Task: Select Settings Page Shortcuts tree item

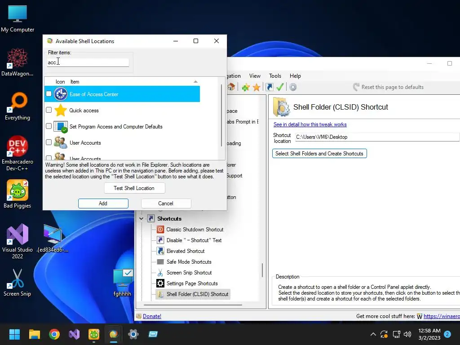Action: coord(192,283)
